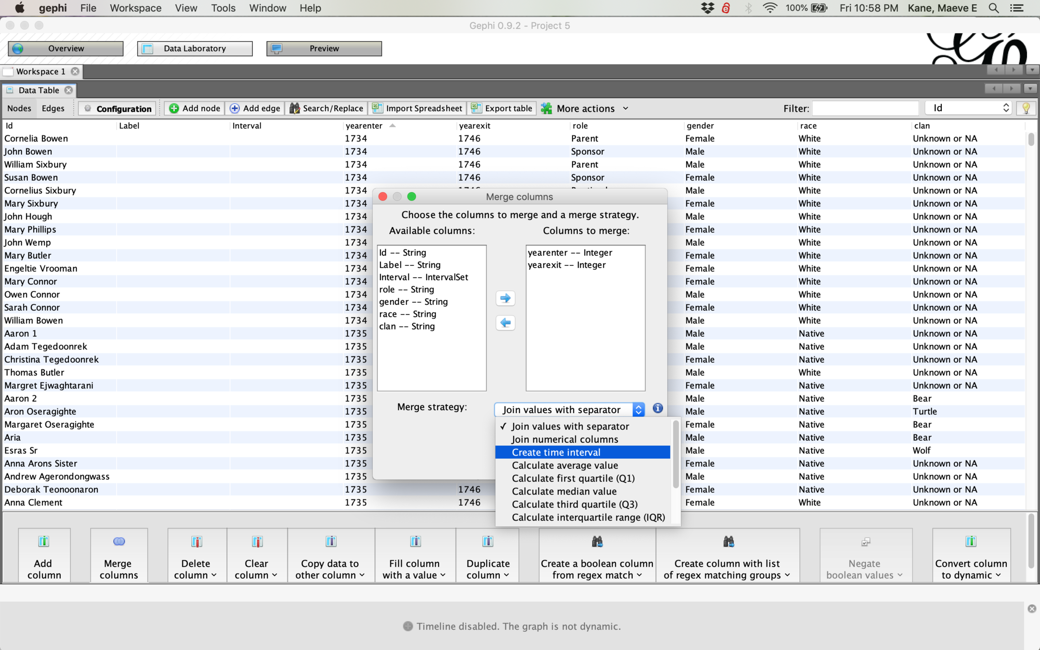Click Import Spreadsheet
The height and width of the screenshot is (650, 1040).
(x=417, y=108)
